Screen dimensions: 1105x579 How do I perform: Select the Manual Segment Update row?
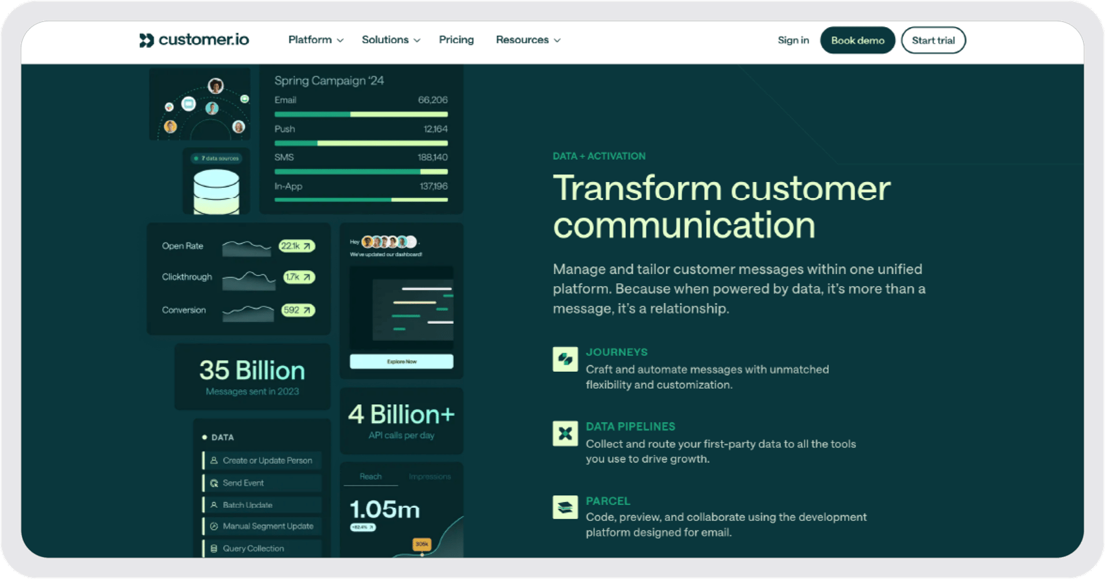262,527
